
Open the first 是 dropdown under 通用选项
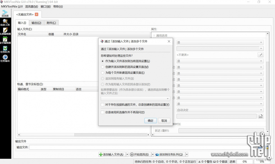pyautogui.click(x=220, y=42)
